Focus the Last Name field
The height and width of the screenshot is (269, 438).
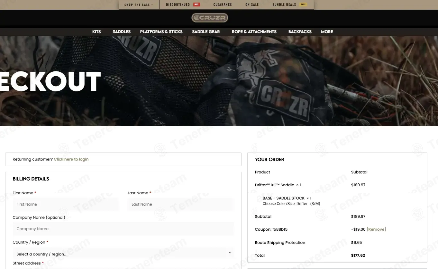181,204
